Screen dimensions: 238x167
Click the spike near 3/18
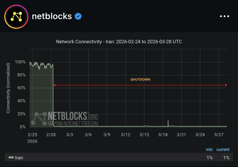coord(168,123)
